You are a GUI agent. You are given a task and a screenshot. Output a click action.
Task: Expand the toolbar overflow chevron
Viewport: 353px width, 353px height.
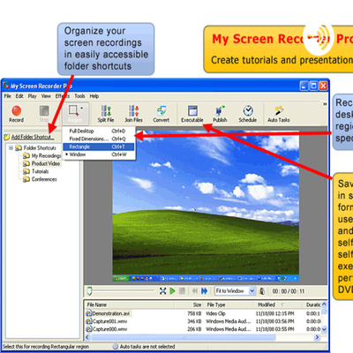pos(325,103)
